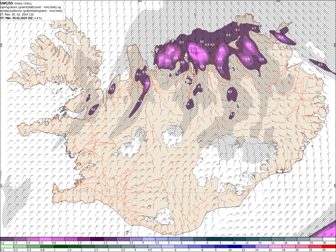This screenshot has width=336, height=252.
Task: Click the light pink lower-row swatch at 16
Action: pyautogui.click(x=275, y=246)
